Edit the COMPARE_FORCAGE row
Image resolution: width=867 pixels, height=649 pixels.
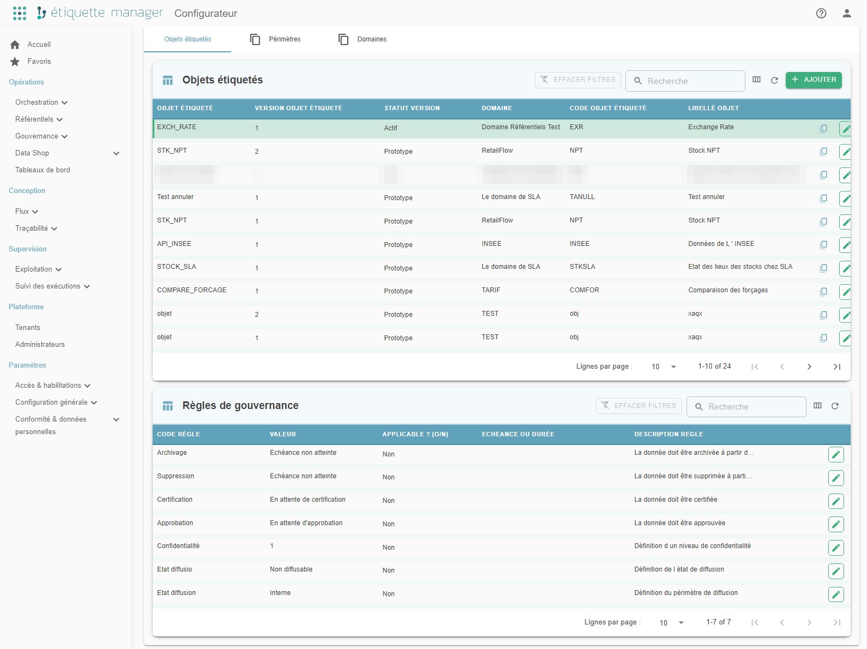(846, 292)
